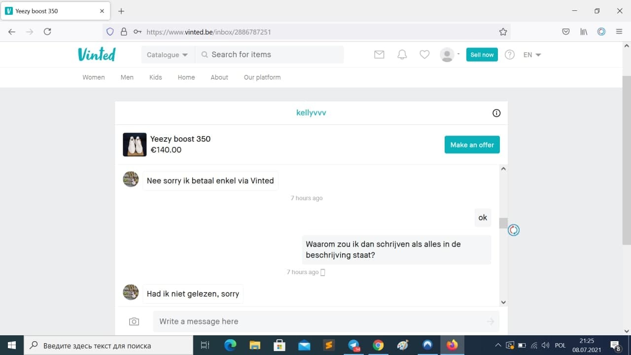Open the Kids category menu

tap(156, 77)
